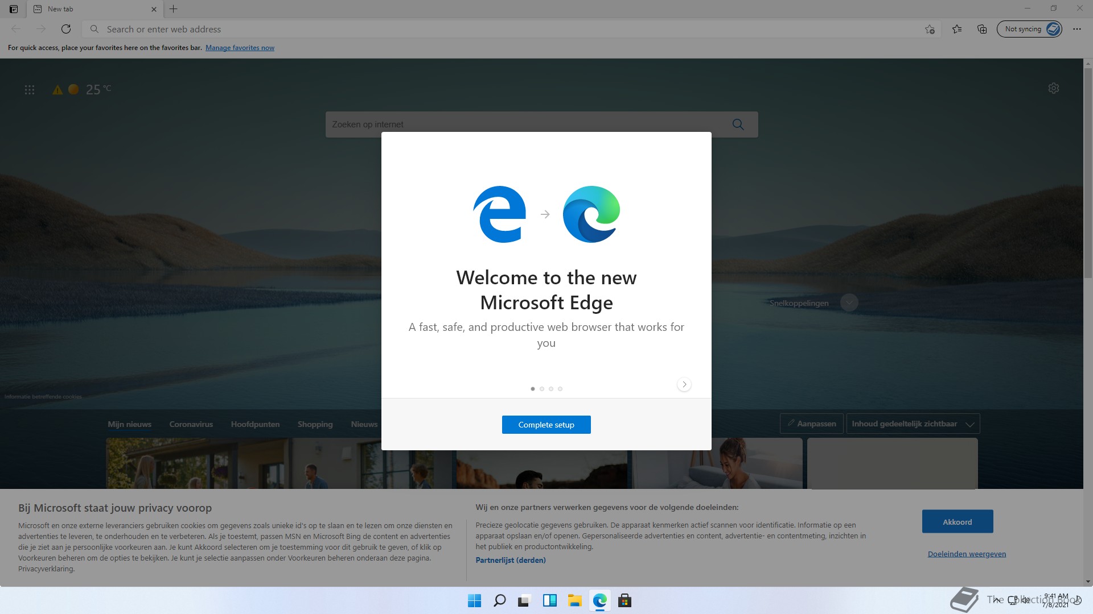Add this page to favorites star icon
The width and height of the screenshot is (1093, 614).
[930, 29]
